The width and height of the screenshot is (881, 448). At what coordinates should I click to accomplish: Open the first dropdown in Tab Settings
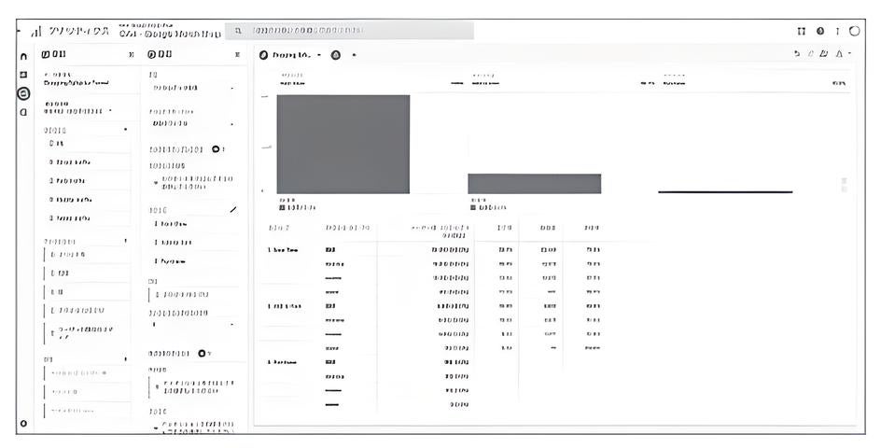[x=231, y=89]
